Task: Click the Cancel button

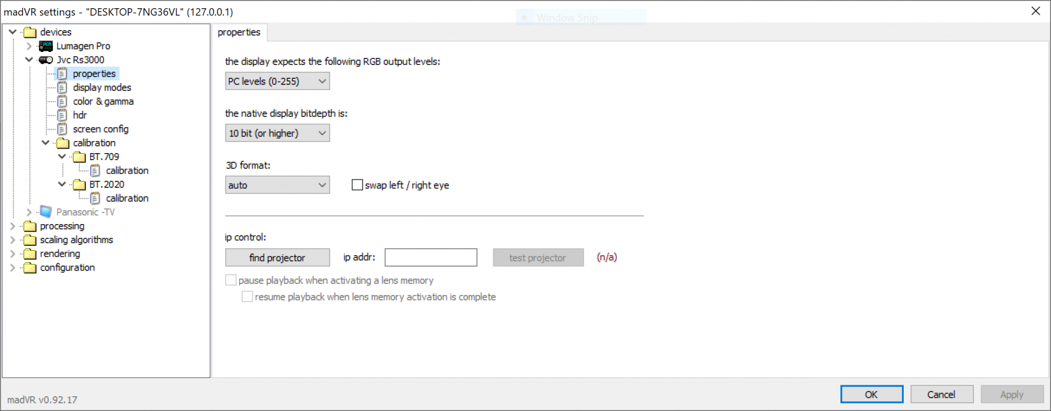Action: point(942,394)
